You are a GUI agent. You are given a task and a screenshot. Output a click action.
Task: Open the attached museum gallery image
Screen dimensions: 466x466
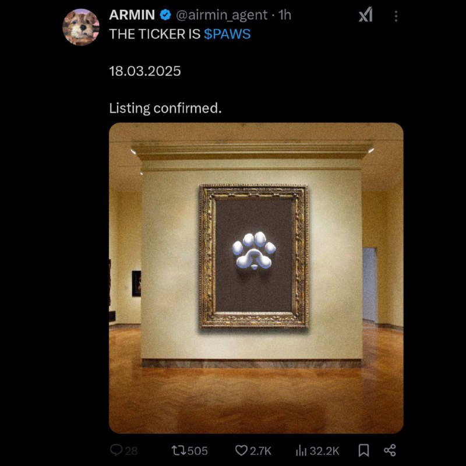point(256,278)
